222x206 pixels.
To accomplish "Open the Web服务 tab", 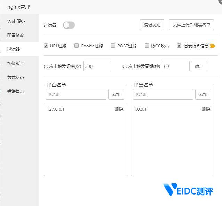I will 19,21.
